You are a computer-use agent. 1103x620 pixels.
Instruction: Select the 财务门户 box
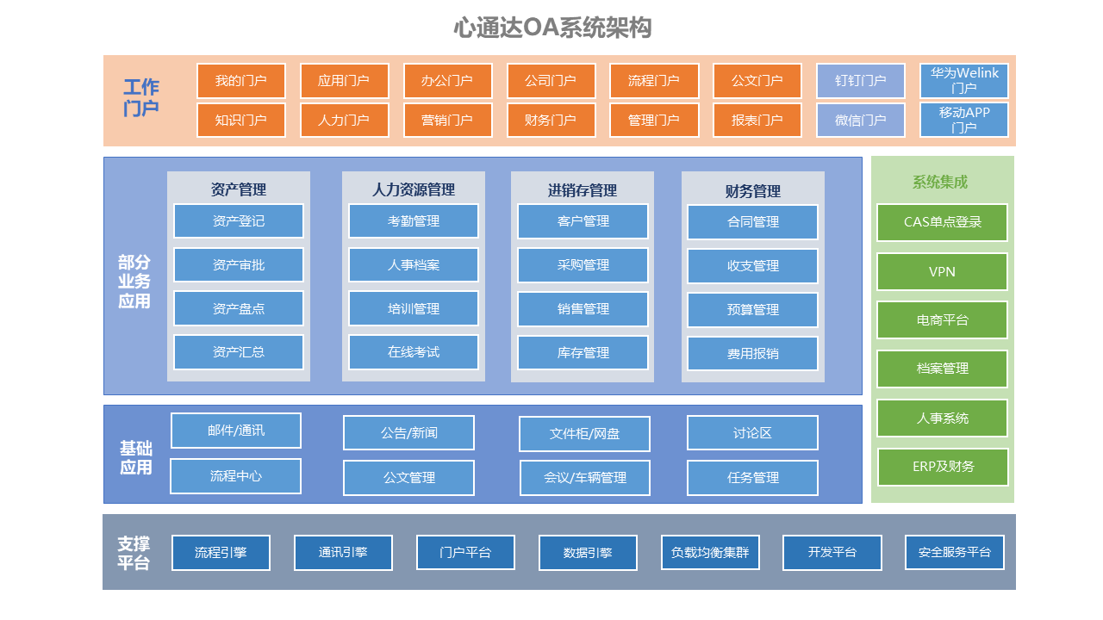[551, 121]
